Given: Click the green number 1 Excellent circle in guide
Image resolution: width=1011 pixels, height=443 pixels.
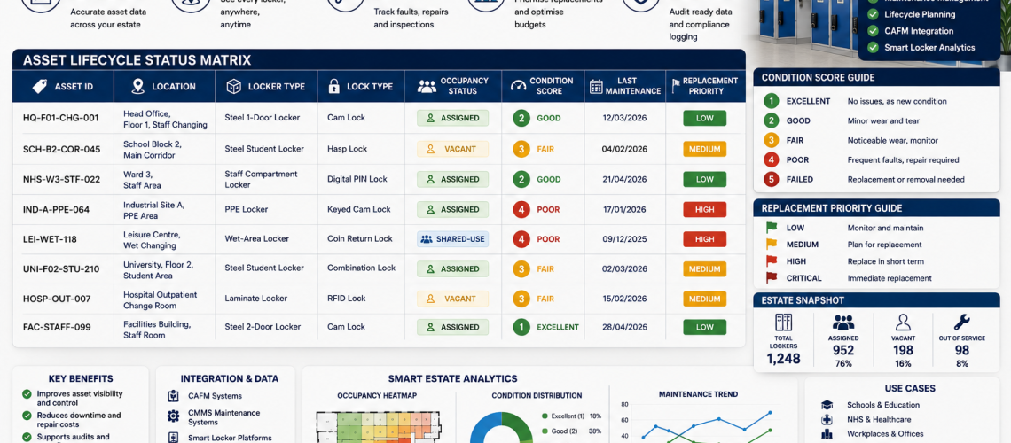Looking at the screenshot, I should point(772,101).
